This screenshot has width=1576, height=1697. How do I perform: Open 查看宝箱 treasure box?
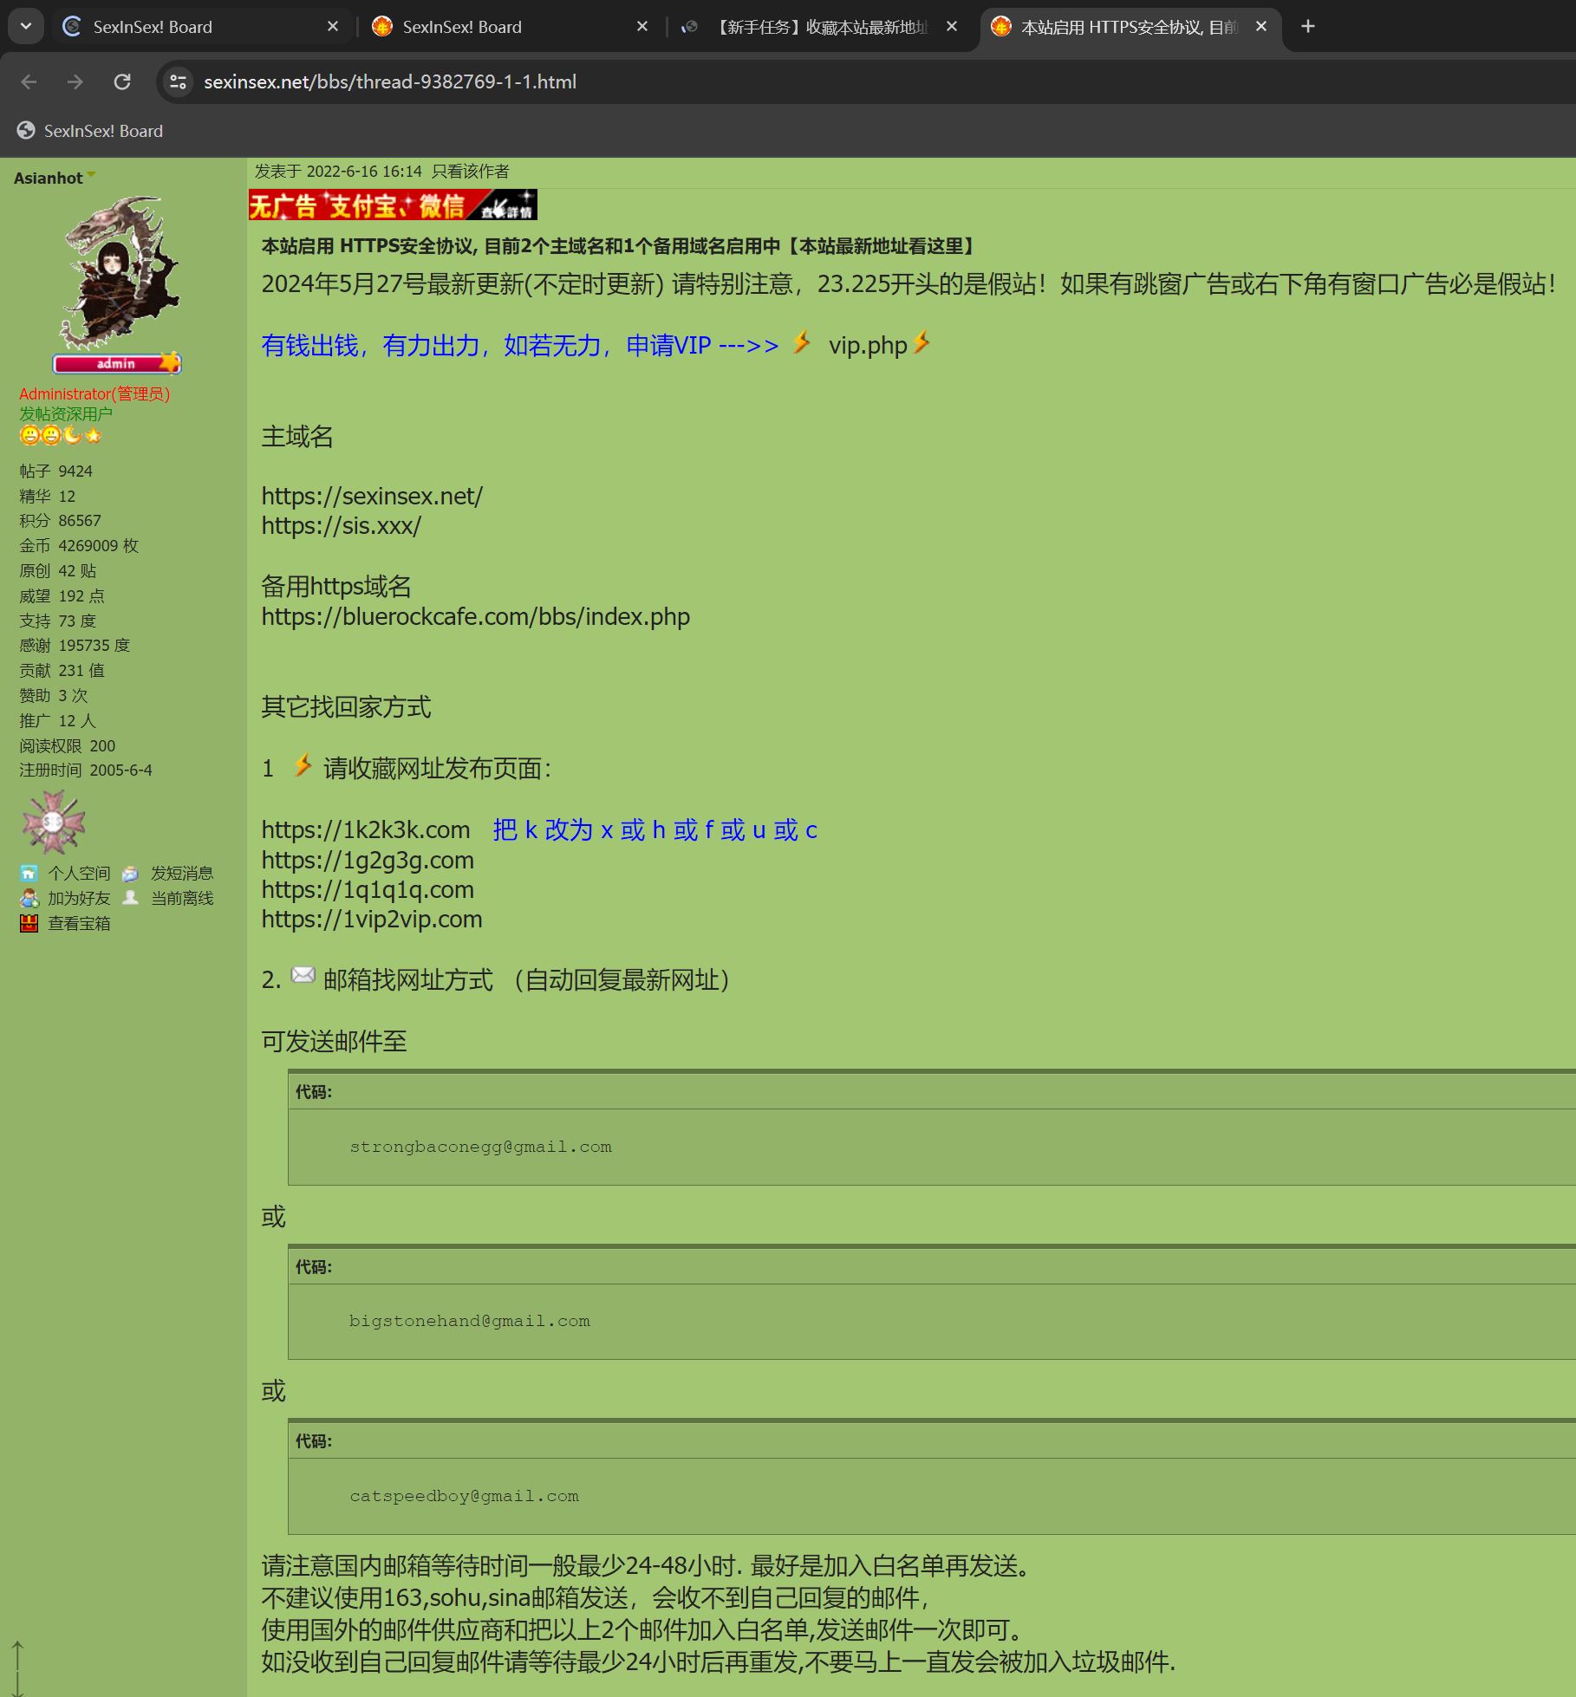click(79, 923)
